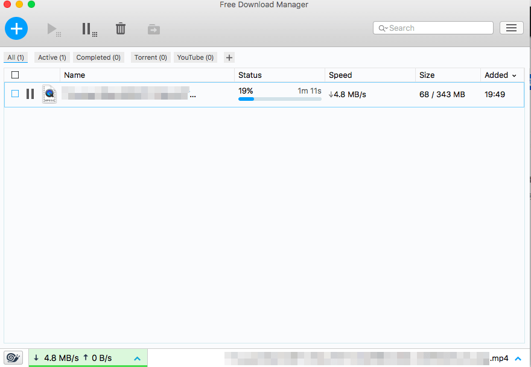The width and height of the screenshot is (531, 367).
Task: Click the green zoom window button
Action: click(x=31, y=4)
